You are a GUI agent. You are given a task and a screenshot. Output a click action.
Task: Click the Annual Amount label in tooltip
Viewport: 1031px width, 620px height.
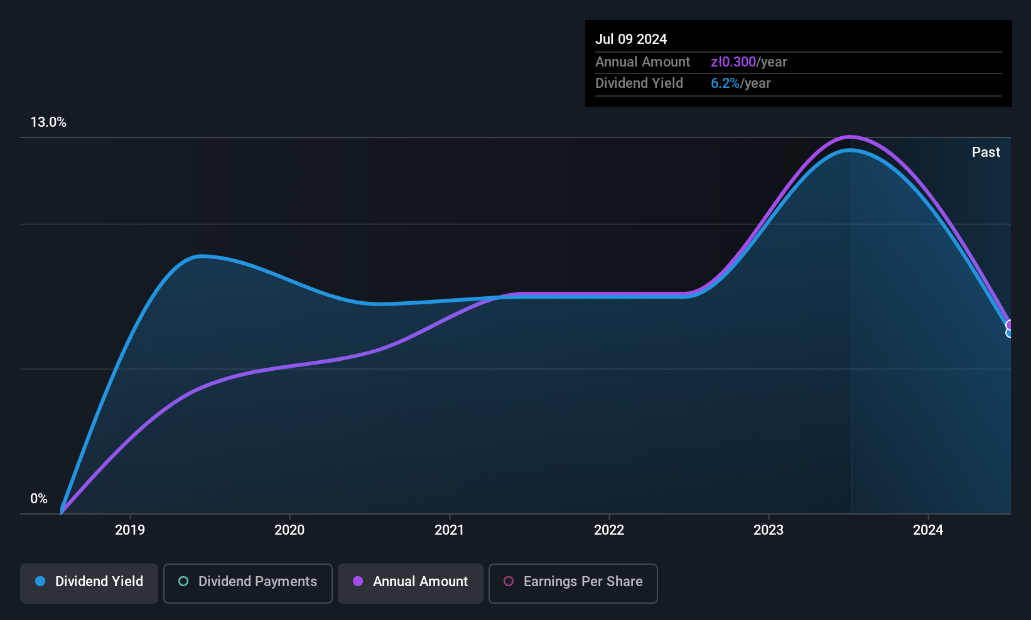coord(642,62)
